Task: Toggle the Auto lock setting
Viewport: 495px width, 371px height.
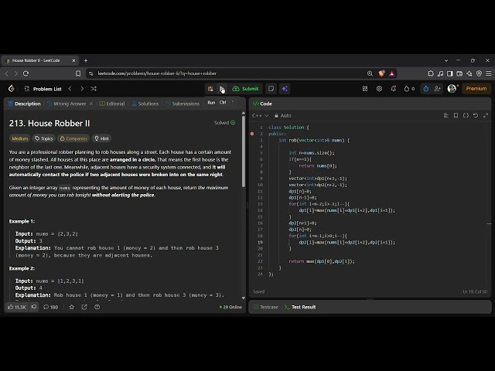Action: click(283, 115)
